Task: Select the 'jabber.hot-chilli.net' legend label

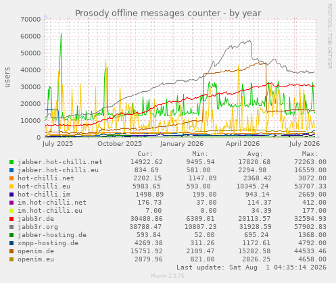Action: pos(60,162)
